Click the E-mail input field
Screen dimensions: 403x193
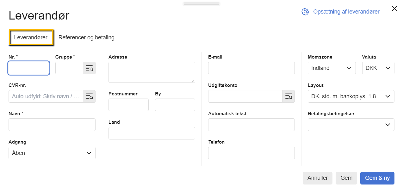(x=251, y=68)
